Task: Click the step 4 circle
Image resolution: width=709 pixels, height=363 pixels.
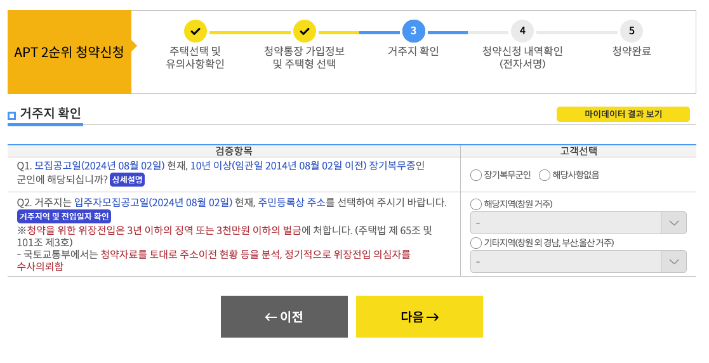Action: 522,31
